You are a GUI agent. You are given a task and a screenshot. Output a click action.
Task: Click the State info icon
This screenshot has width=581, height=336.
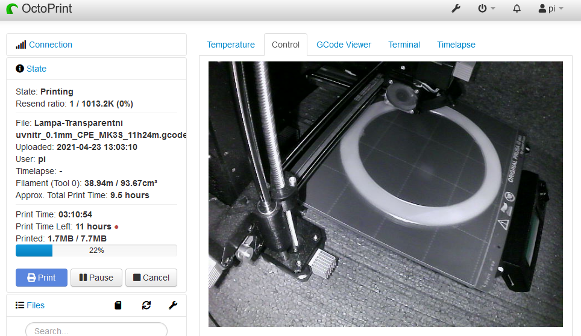(x=20, y=69)
